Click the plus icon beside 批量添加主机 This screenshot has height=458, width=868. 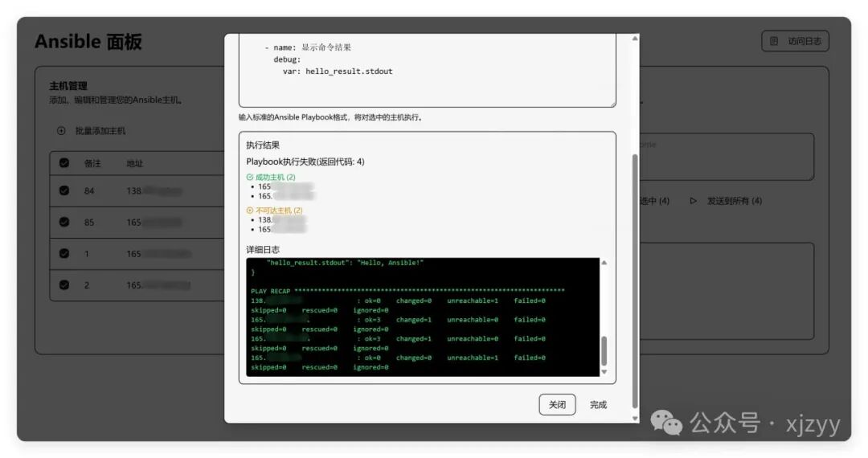click(61, 130)
